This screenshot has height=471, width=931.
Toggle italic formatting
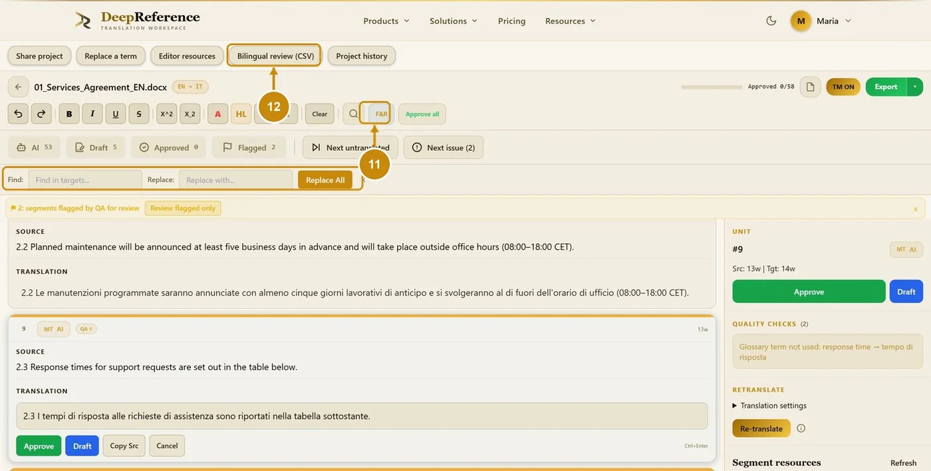click(92, 114)
